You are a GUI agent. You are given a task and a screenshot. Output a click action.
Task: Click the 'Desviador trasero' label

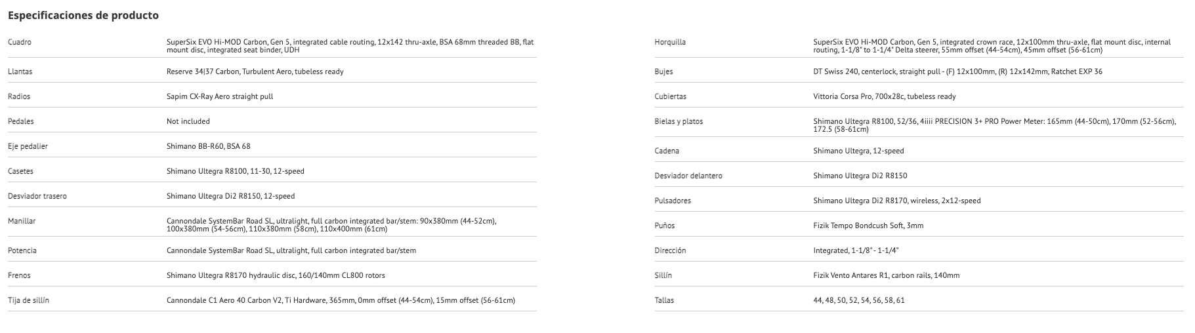pyautogui.click(x=37, y=196)
